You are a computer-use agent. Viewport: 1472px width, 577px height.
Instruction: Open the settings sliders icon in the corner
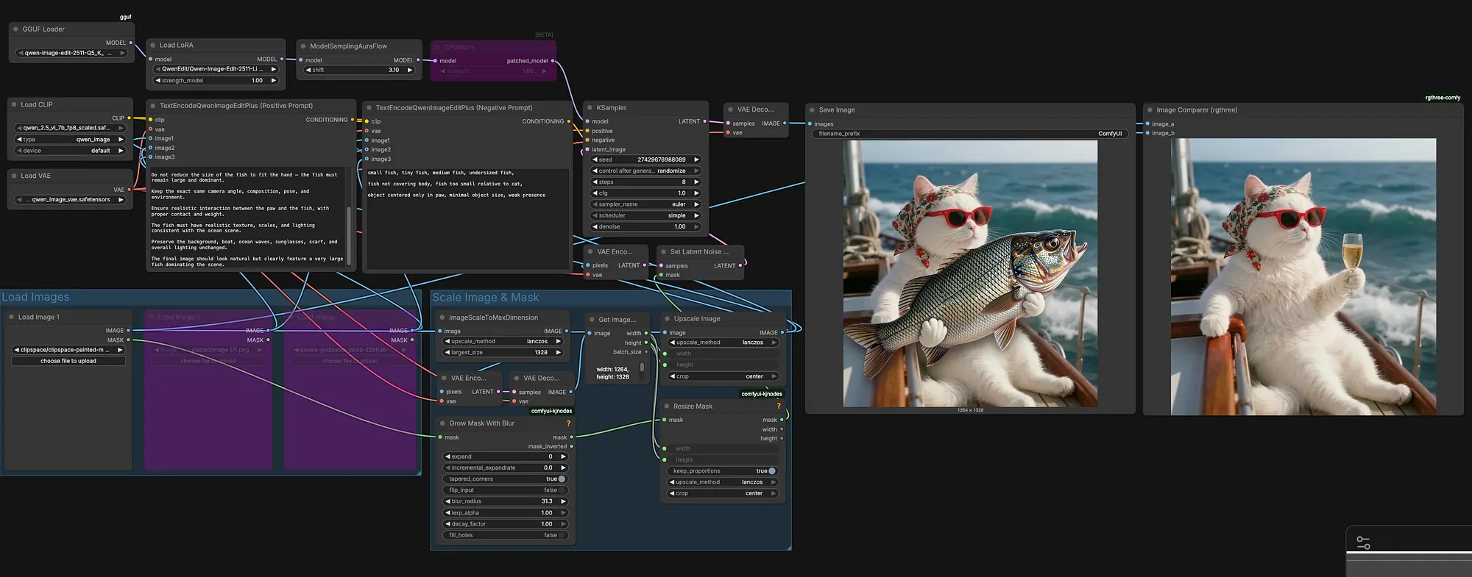[1363, 543]
